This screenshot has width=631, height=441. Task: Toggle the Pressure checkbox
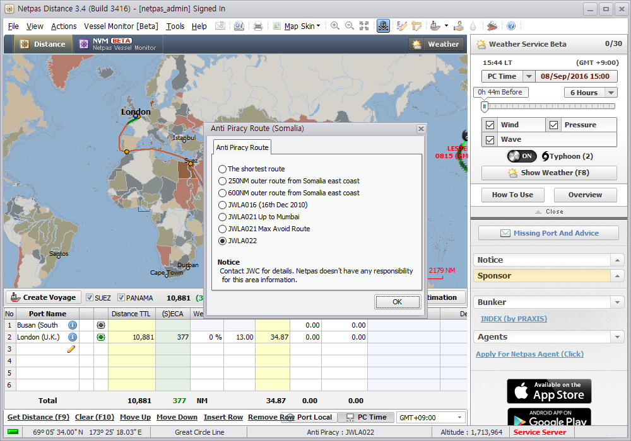(554, 125)
